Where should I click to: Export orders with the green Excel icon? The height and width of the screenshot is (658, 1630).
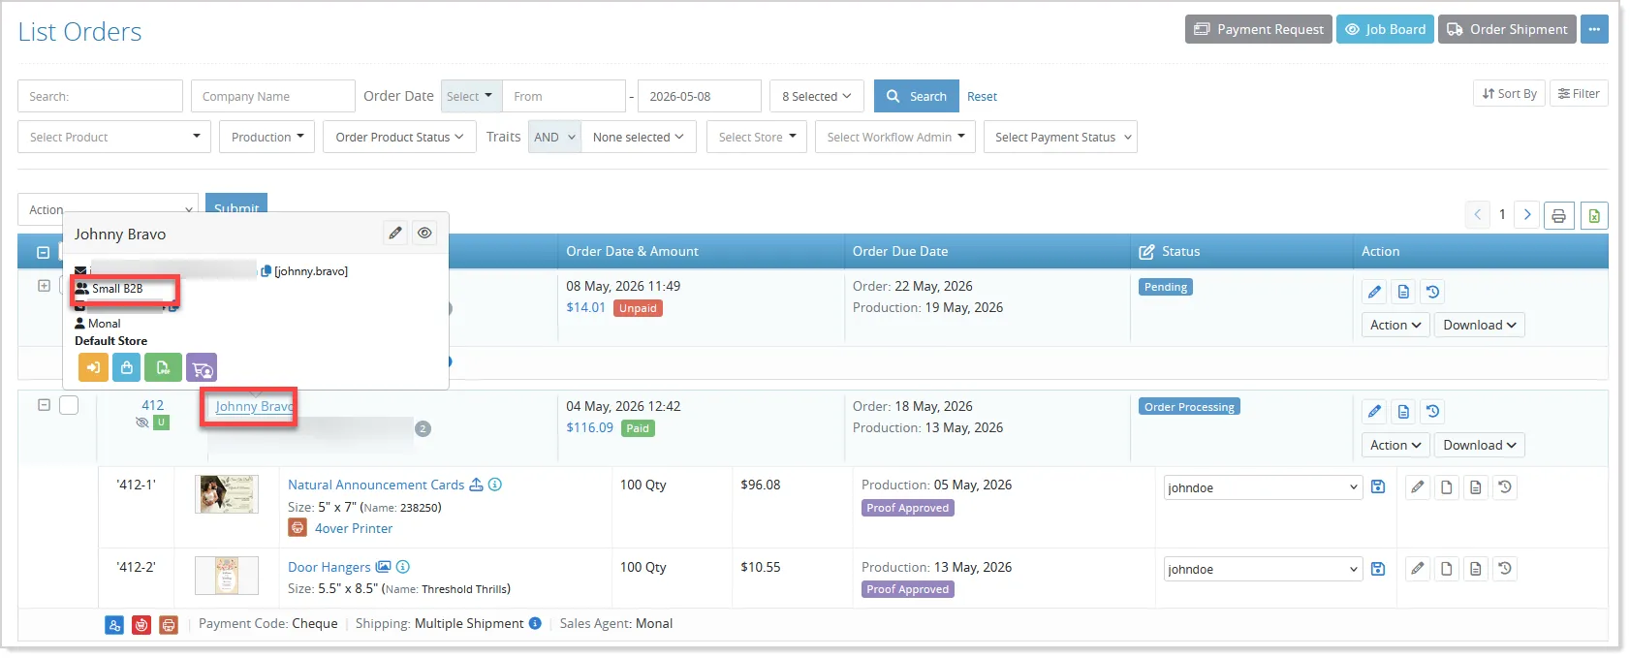click(x=1594, y=215)
